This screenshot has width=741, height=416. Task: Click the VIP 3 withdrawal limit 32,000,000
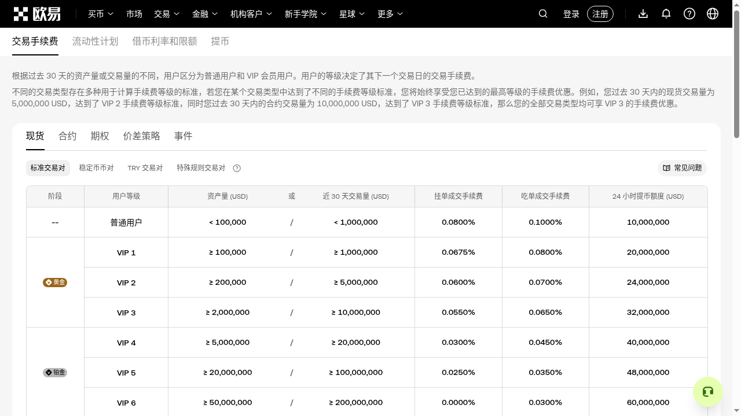point(648,313)
